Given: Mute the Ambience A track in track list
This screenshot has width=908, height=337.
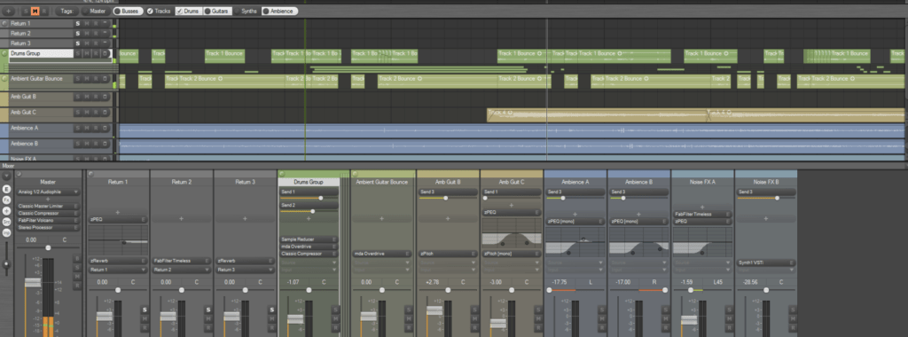Looking at the screenshot, I should coord(86,129).
